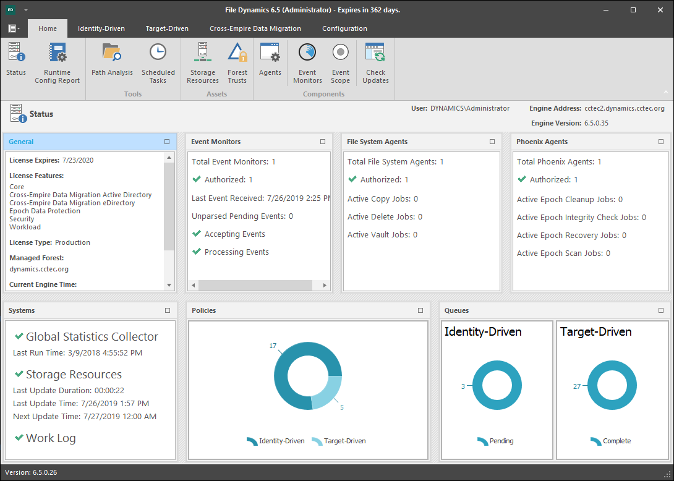Open Forest Trusts
The image size is (674, 481).
[x=237, y=63]
